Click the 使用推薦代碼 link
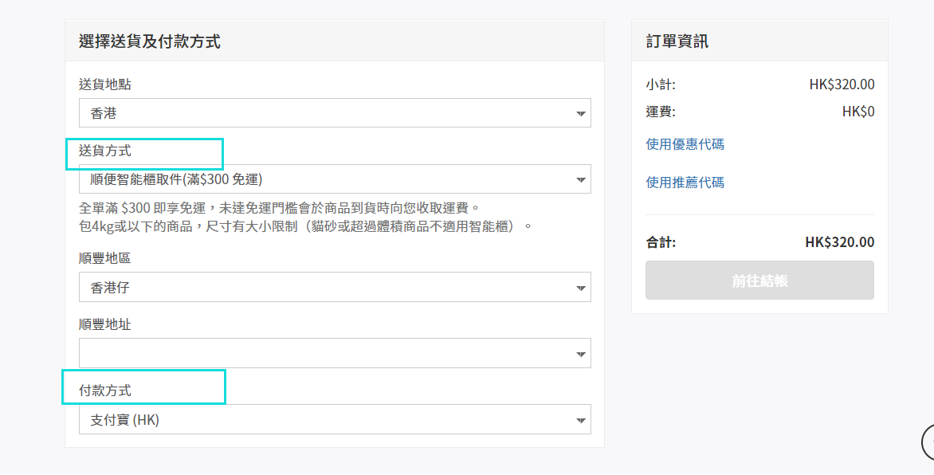 point(685,183)
